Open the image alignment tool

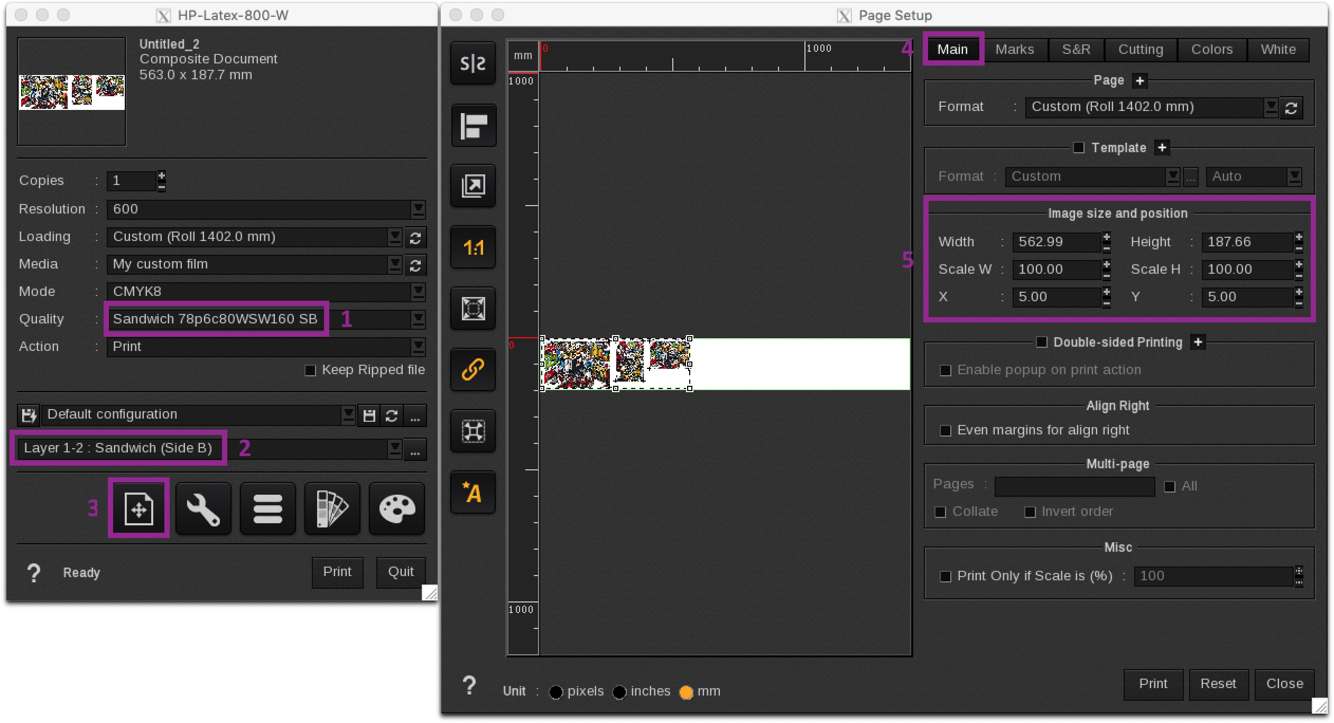pyautogui.click(x=472, y=125)
